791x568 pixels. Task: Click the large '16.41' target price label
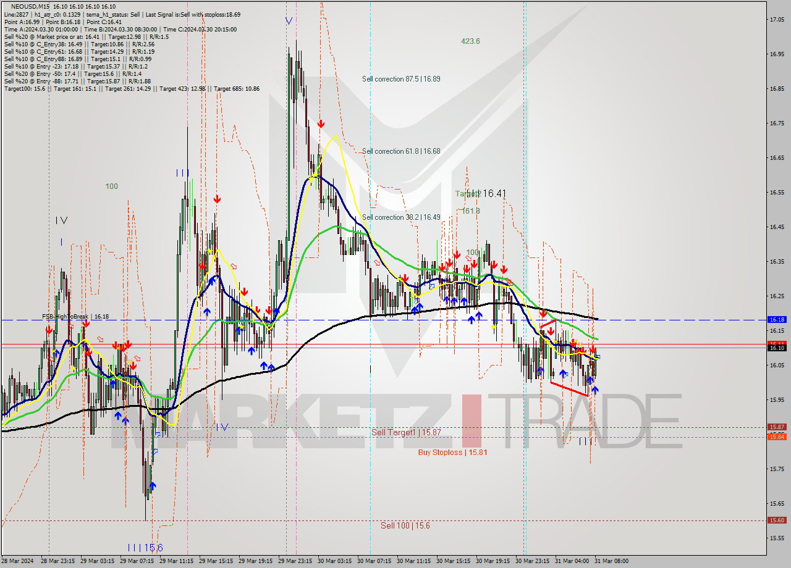[x=494, y=194]
